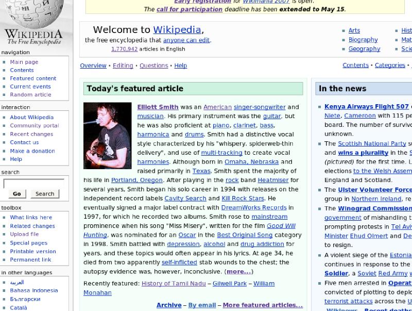
Task: Click the By email link
Action: click(x=202, y=305)
